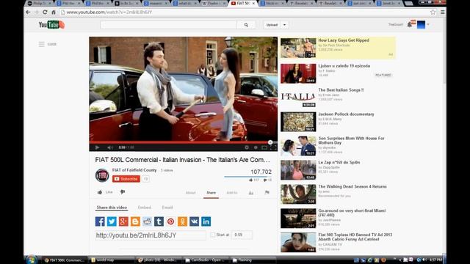
Task: Select Share this video sub-tab
Action: (x=112, y=208)
